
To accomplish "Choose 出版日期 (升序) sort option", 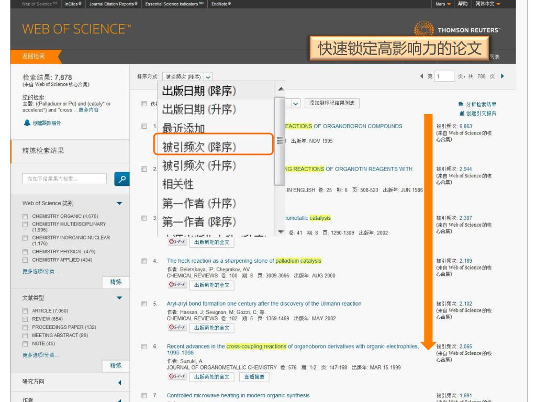I will tap(199, 109).
